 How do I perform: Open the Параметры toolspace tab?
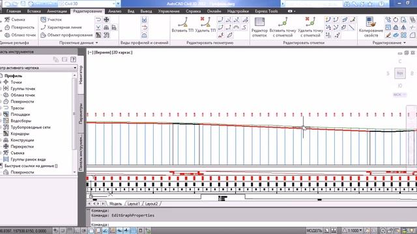81,114
